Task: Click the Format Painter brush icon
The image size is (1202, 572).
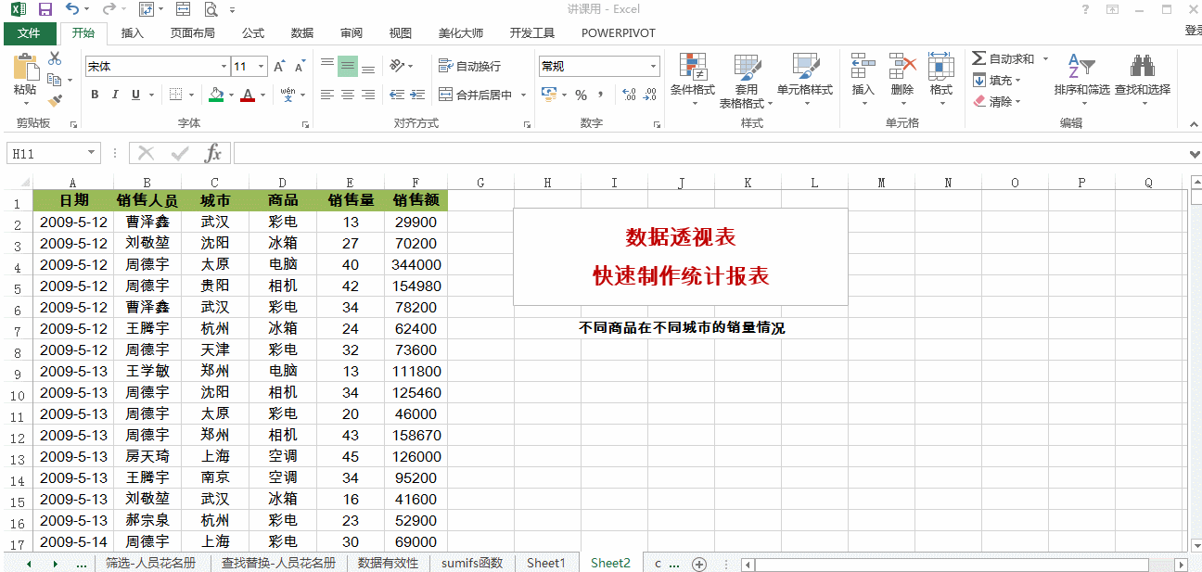Action: [x=55, y=100]
